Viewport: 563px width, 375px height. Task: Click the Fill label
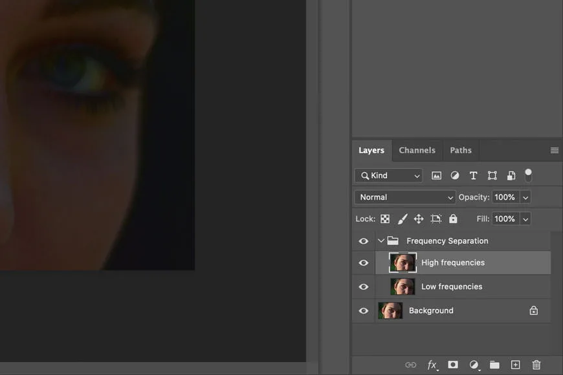[483, 219]
